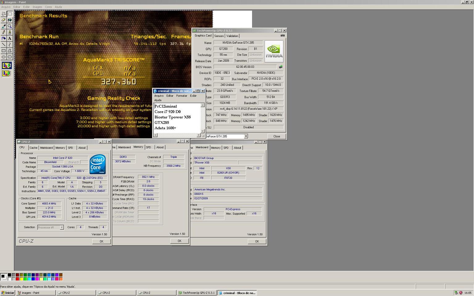Click the notepad vertical scrollbar down arrow
Viewport: 474px width, 296px height.
(x=202, y=131)
